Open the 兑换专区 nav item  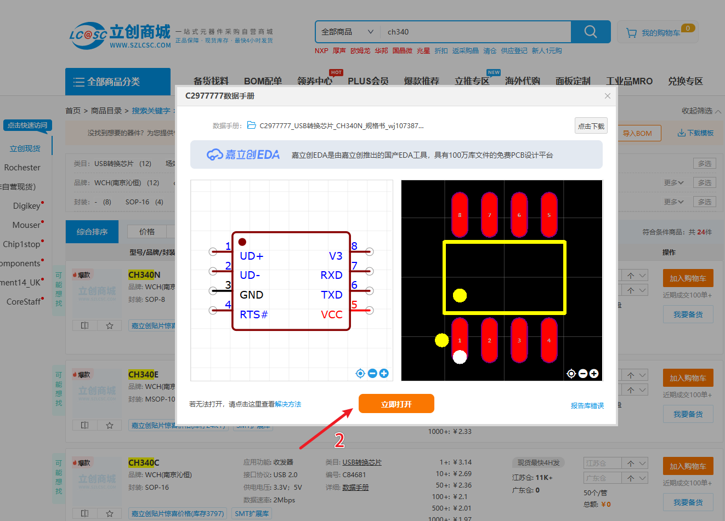click(686, 81)
